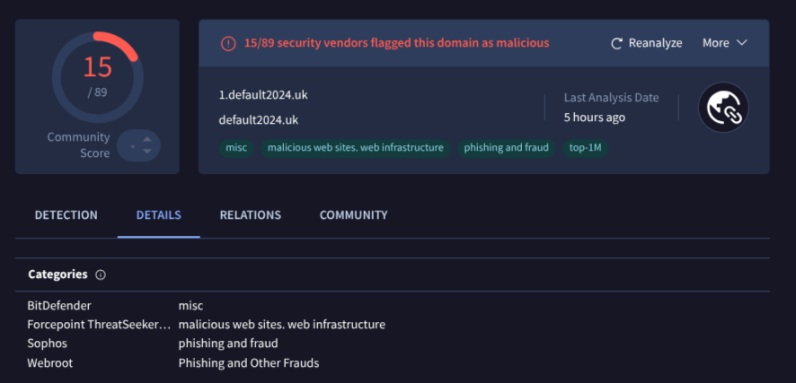Click the Categories info icon
The image size is (796, 383).
click(x=101, y=275)
